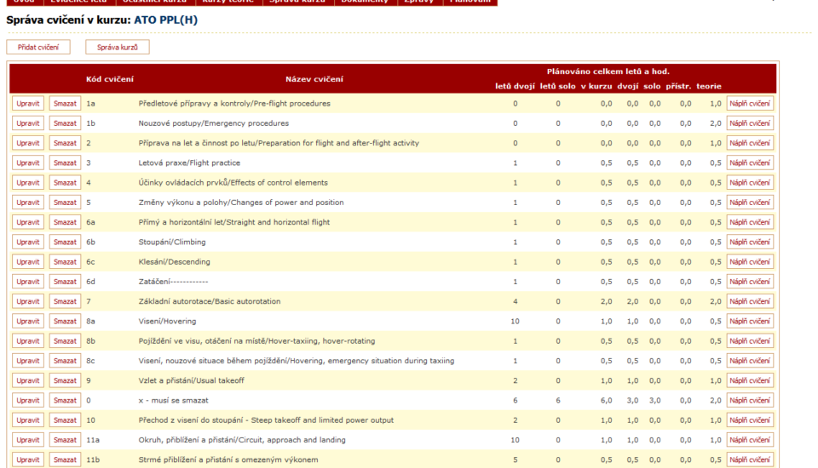
Task: Select text 'Strmé přiblížení a přistání s omezeným výkonem'
Action: pos(228,459)
